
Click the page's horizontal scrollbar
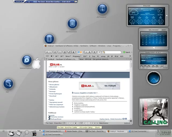tap(76, 121)
